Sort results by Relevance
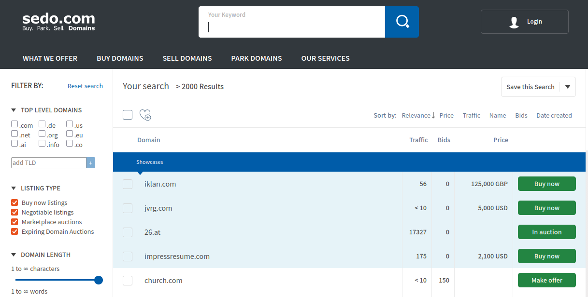This screenshot has width=588, height=297. 416,115
